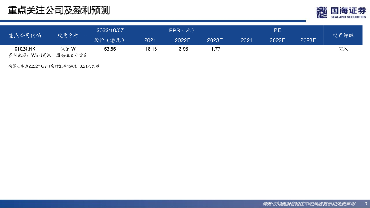Viewport: 370px width, 208px height.
Task: Click the page number 3
Action: pos(366,204)
